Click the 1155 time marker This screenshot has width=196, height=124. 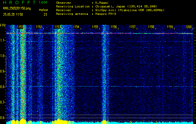pos(95,27)
